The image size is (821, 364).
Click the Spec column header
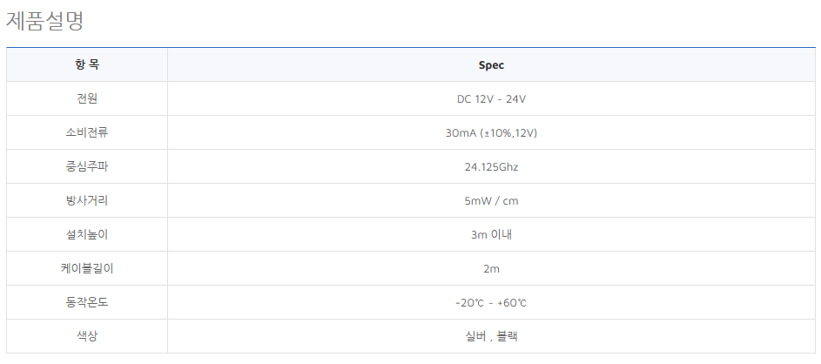click(491, 65)
